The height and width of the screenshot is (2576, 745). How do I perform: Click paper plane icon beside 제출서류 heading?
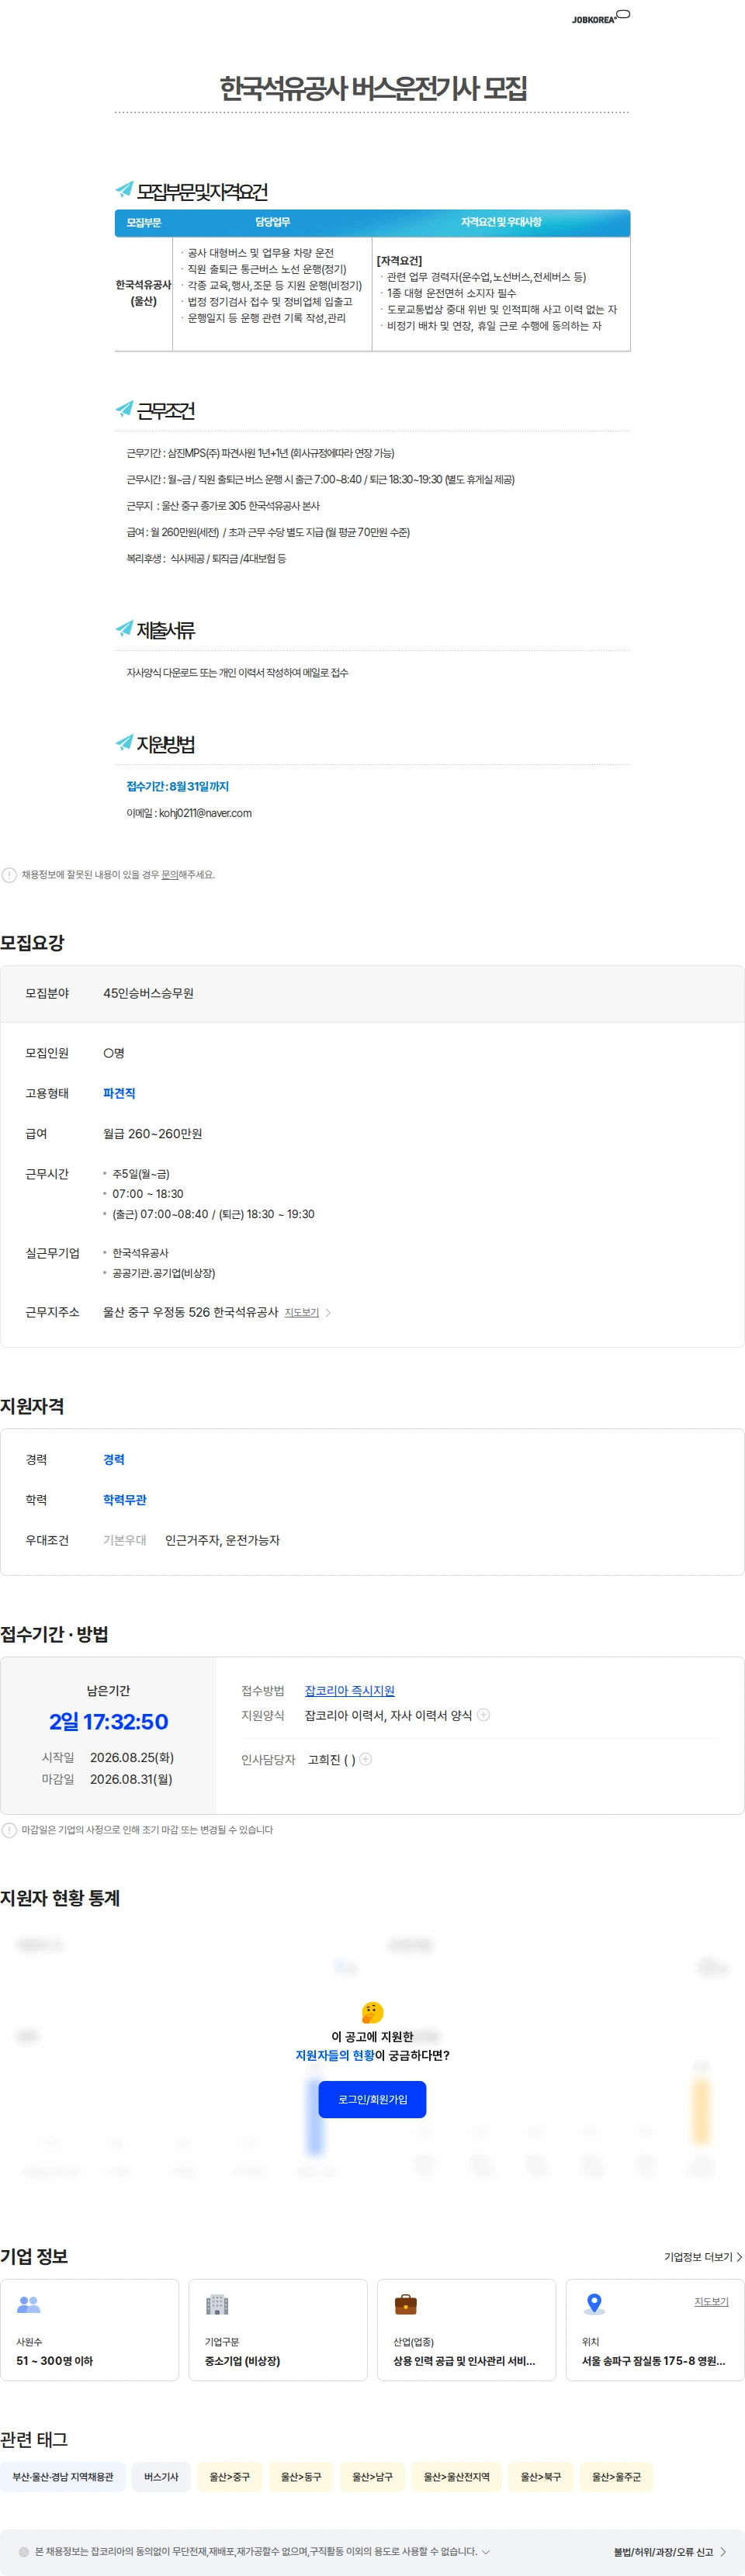124,628
